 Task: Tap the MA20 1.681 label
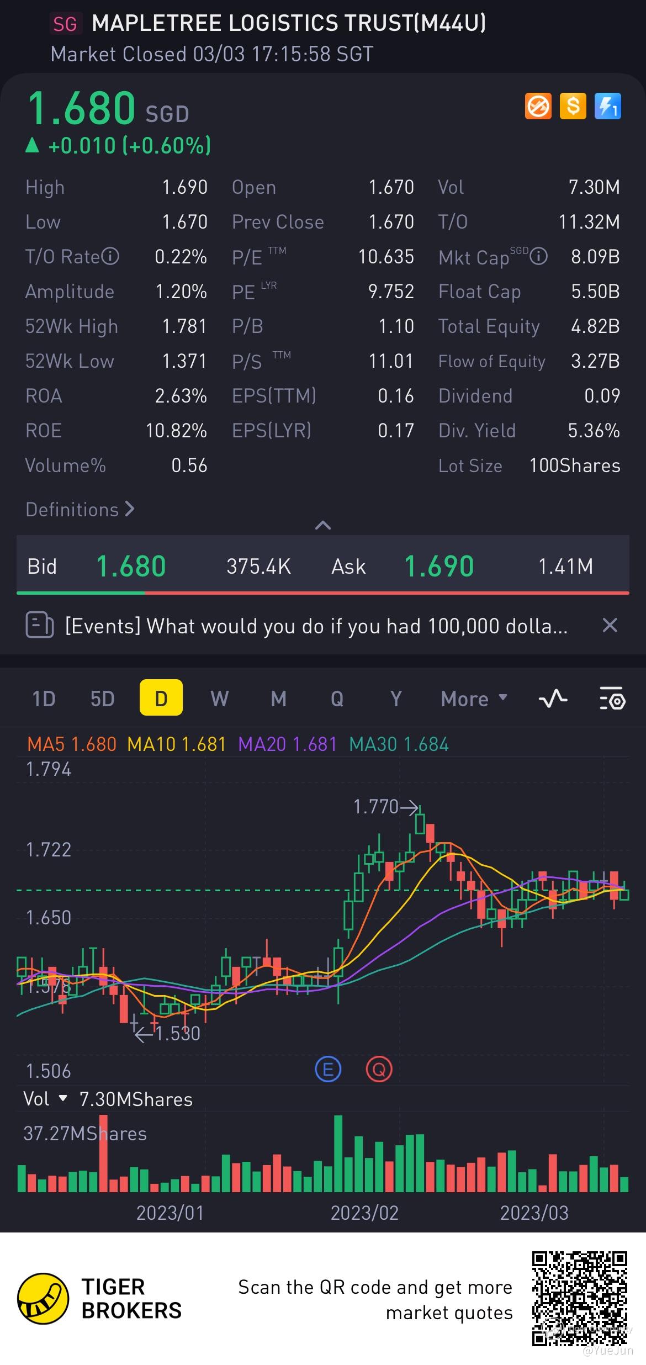[288, 744]
